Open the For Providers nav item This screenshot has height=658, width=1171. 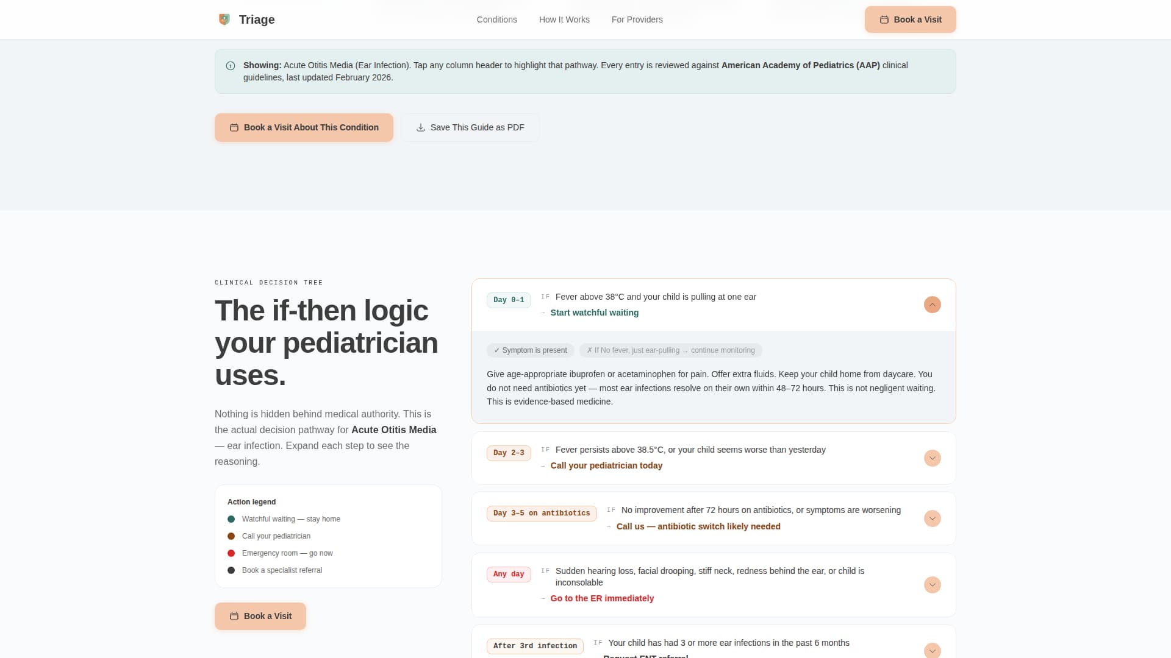(x=637, y=19)
